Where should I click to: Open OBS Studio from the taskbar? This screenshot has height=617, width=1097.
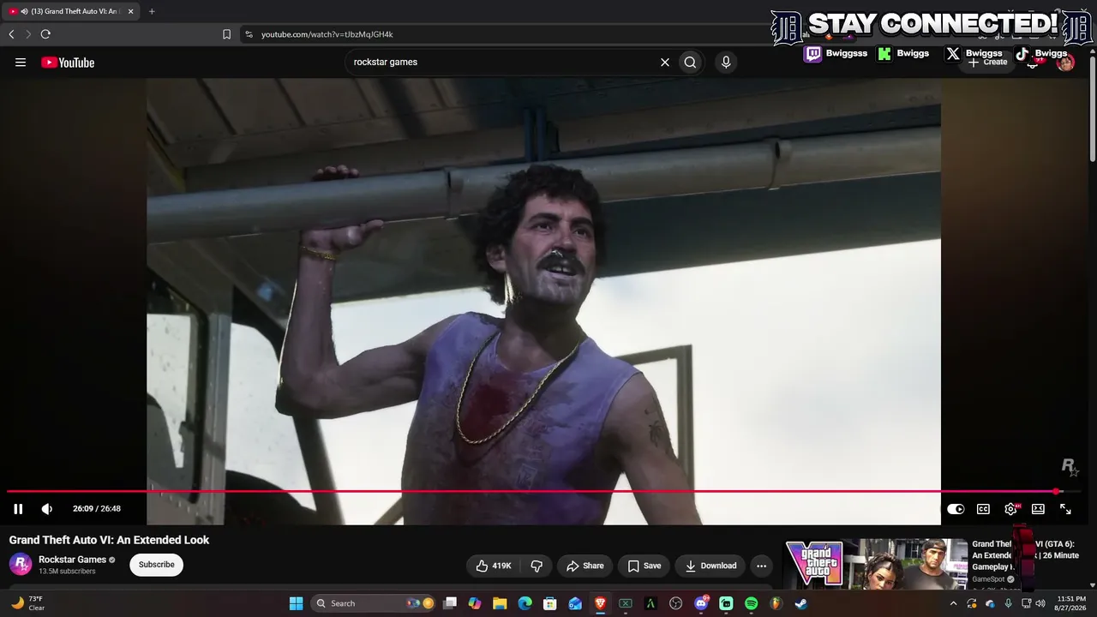point(676,603)
